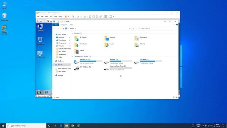This screenshot has height=128, width=227.
Task: Select the Pictures folder in Folders section
Action: coord(139,45)
